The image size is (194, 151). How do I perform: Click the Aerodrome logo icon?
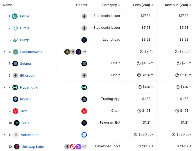pyautogui.click(x=16, y=135)
